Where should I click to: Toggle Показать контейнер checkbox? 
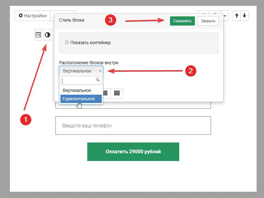point(67,42)
